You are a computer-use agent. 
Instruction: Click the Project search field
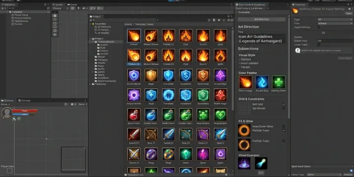tap(182, 20)
